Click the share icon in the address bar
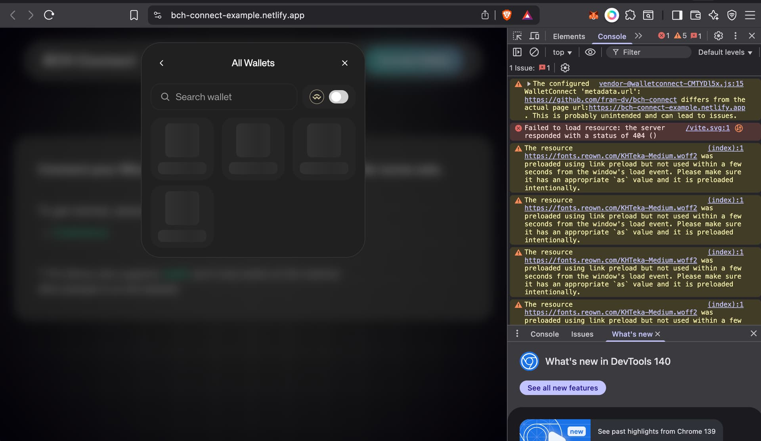The height and width of the screenshot is (441, 761). click(x=485, y=15)
